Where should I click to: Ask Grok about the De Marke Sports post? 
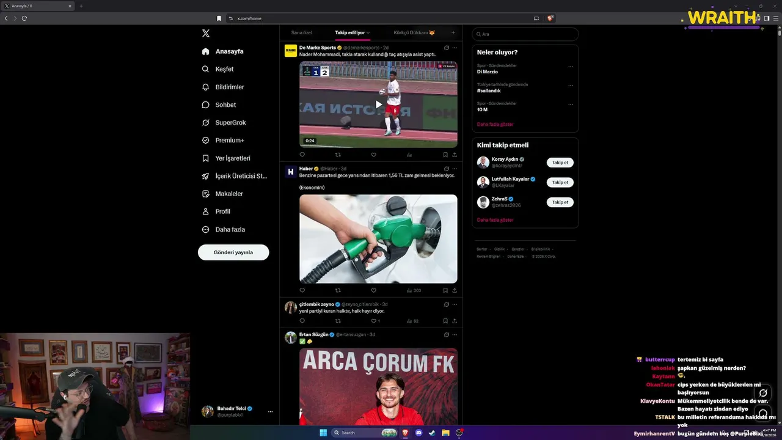click(447, 48)
